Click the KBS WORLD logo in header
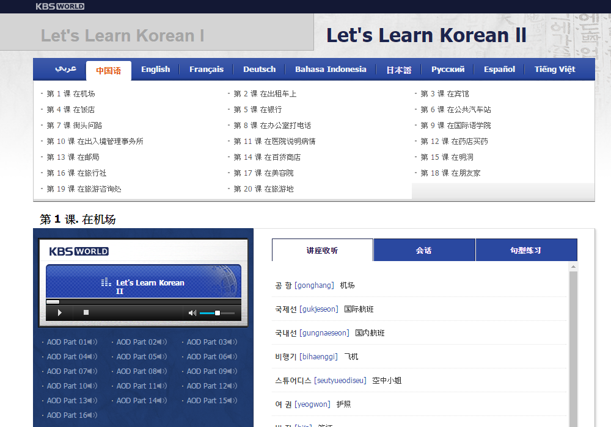This screenshot has height=427, width=611. click(x=60, y=6)
